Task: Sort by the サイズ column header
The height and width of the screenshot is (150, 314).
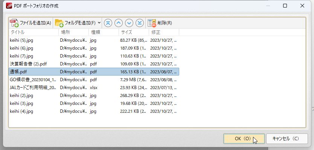Action: pos(134,32)
